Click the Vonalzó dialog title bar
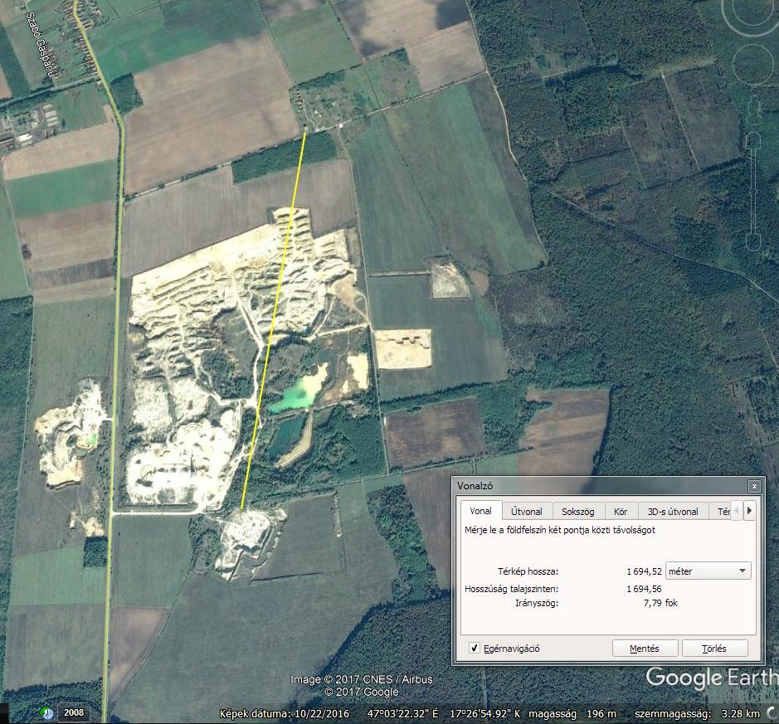This screenshot has width=779, height=724. pos(601,486)
